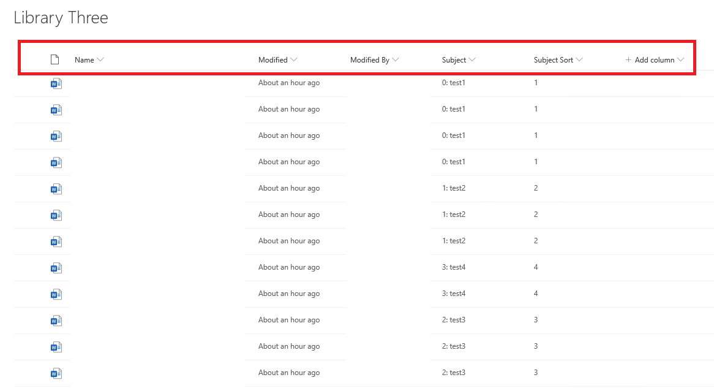The image size is (714, 391).
Task: Click the Modified By header label
Action: (x=370, y=59)
